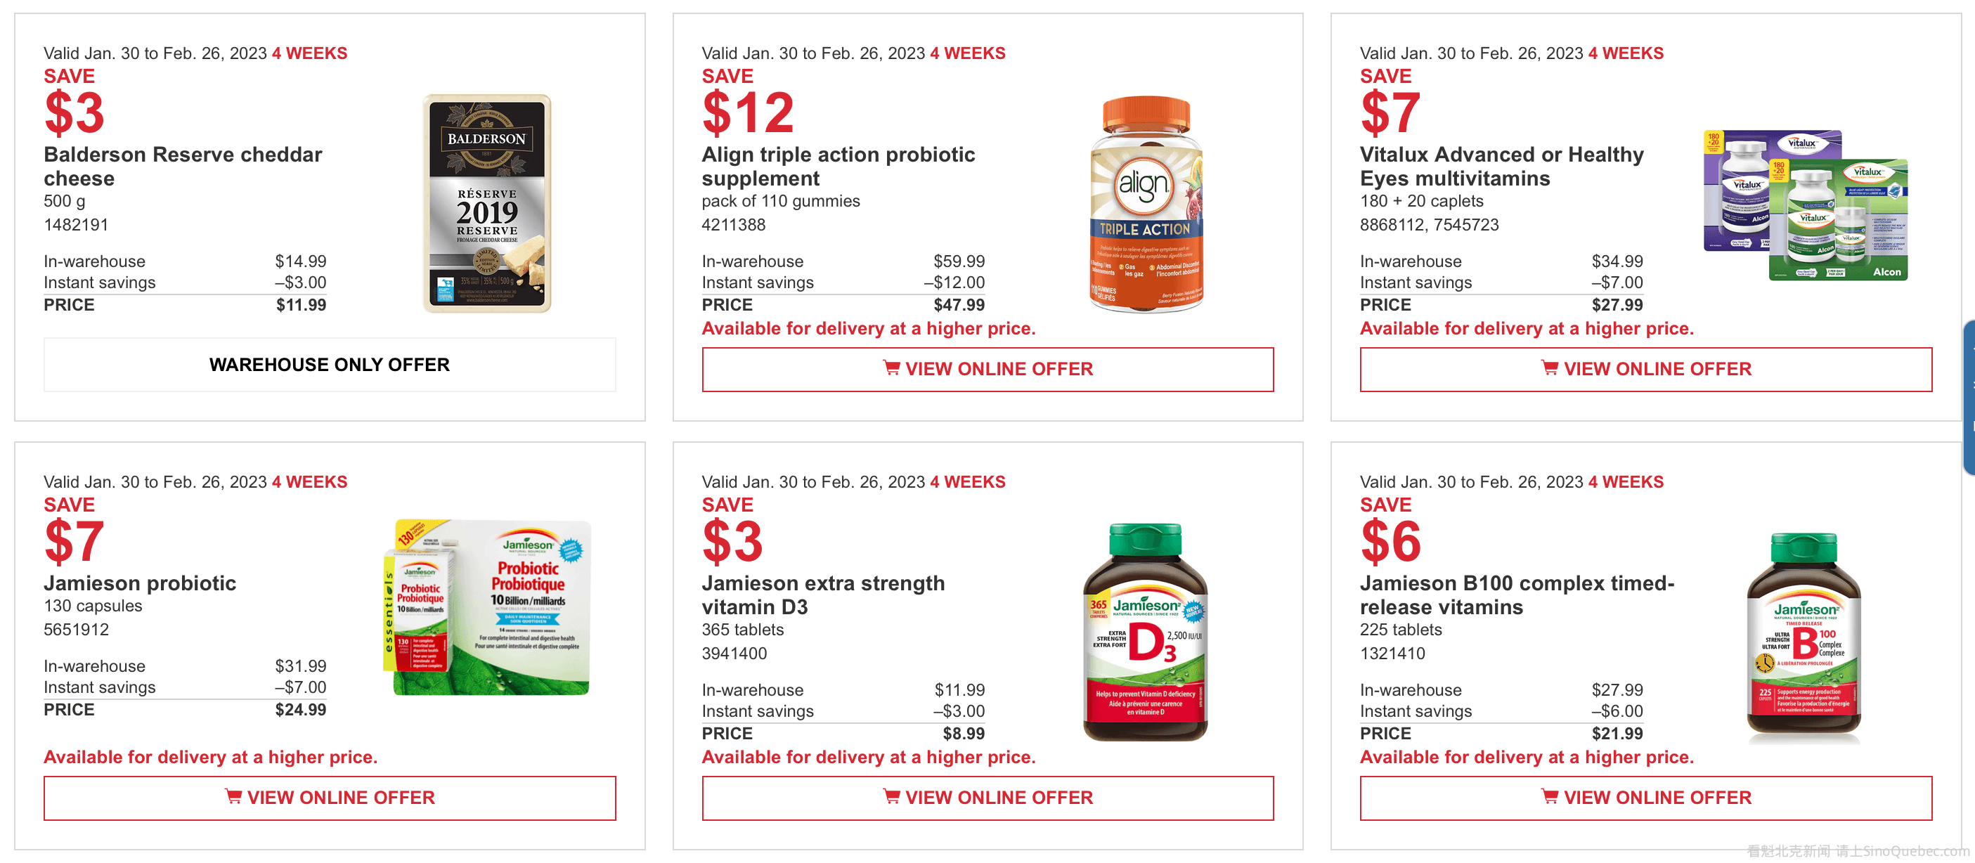Open the Jamieson B100 Complex bottle image
1975x863 pixels.
point(1804,636)
